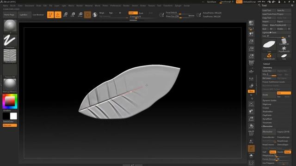Open the Material menu
This screenshot has height=166, width=296.
[x=89, y=6]
